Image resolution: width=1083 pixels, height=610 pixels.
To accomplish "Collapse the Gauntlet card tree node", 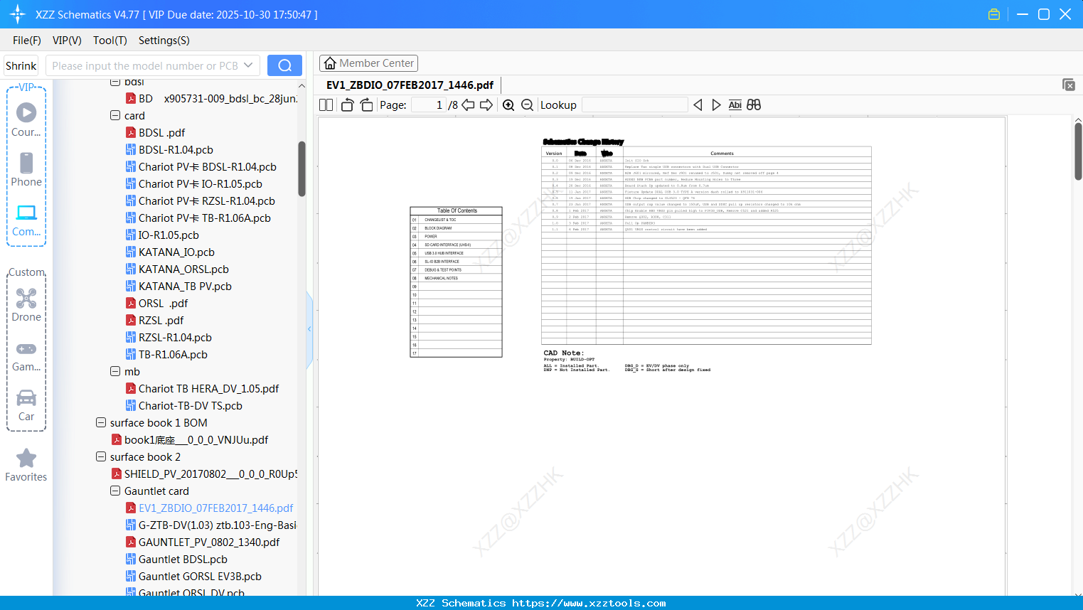I will (115, 491).
